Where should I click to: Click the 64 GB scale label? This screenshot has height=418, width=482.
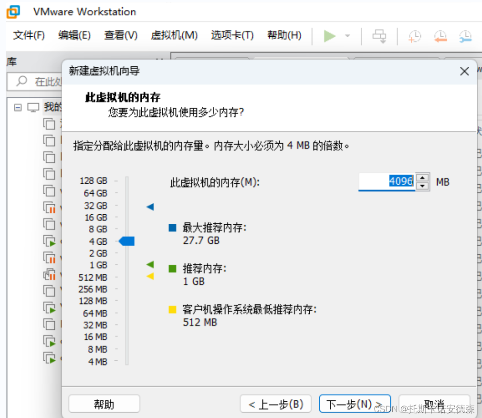[95, 193]
